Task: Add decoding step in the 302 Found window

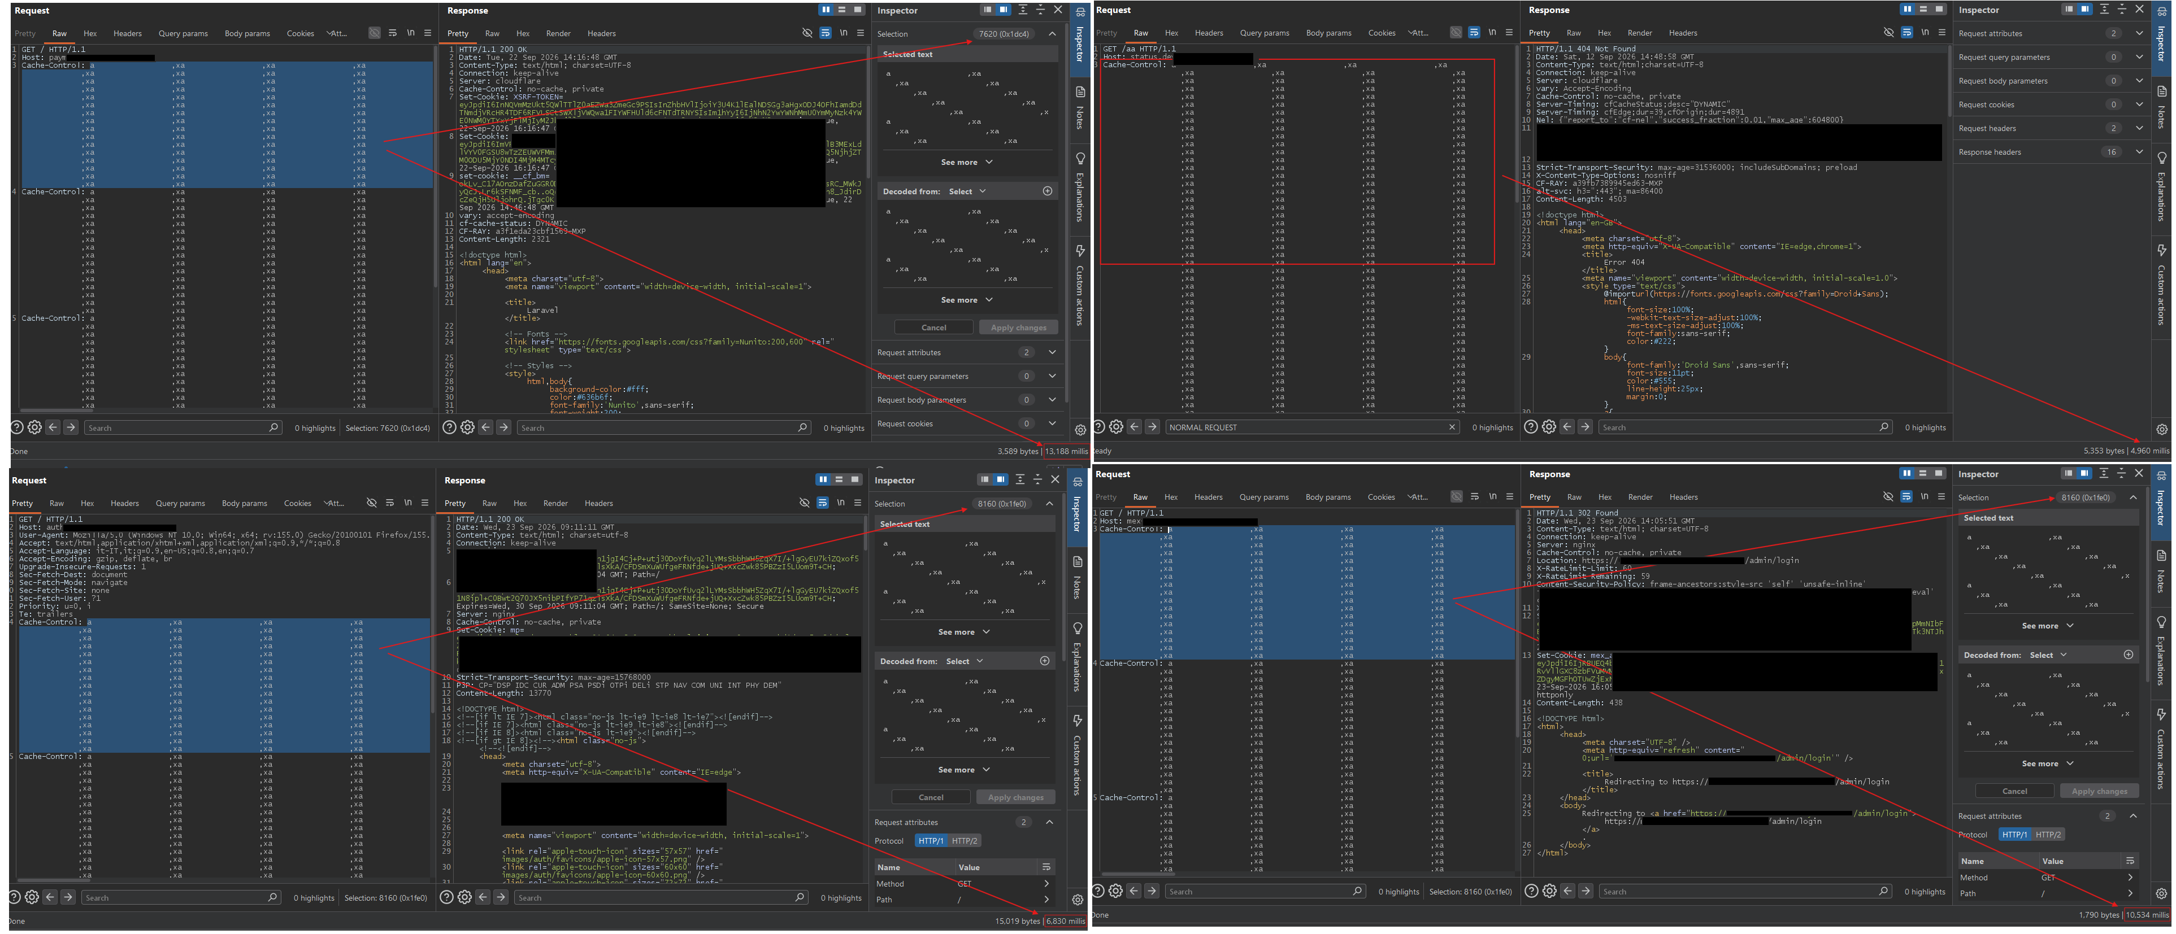Action: (2128, 654)
